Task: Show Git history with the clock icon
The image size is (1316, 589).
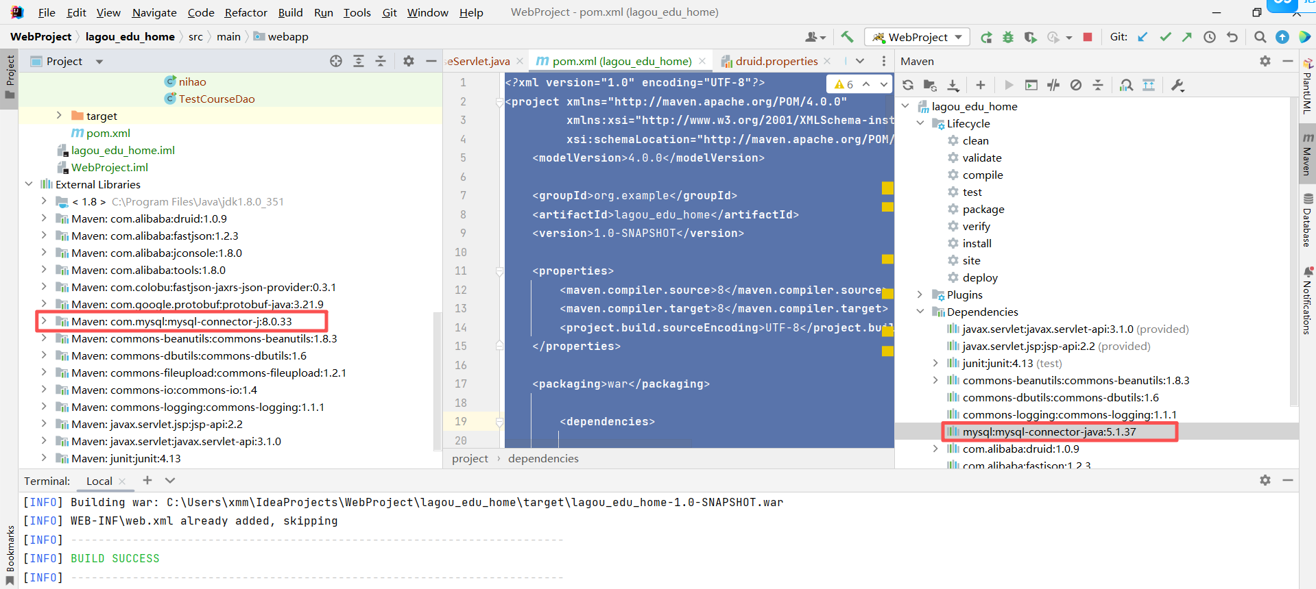Action: [x=1210, y=37]
